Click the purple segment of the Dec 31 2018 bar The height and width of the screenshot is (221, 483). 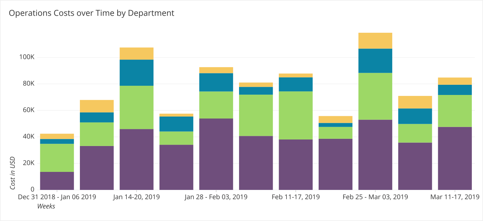tap(57, 181)
